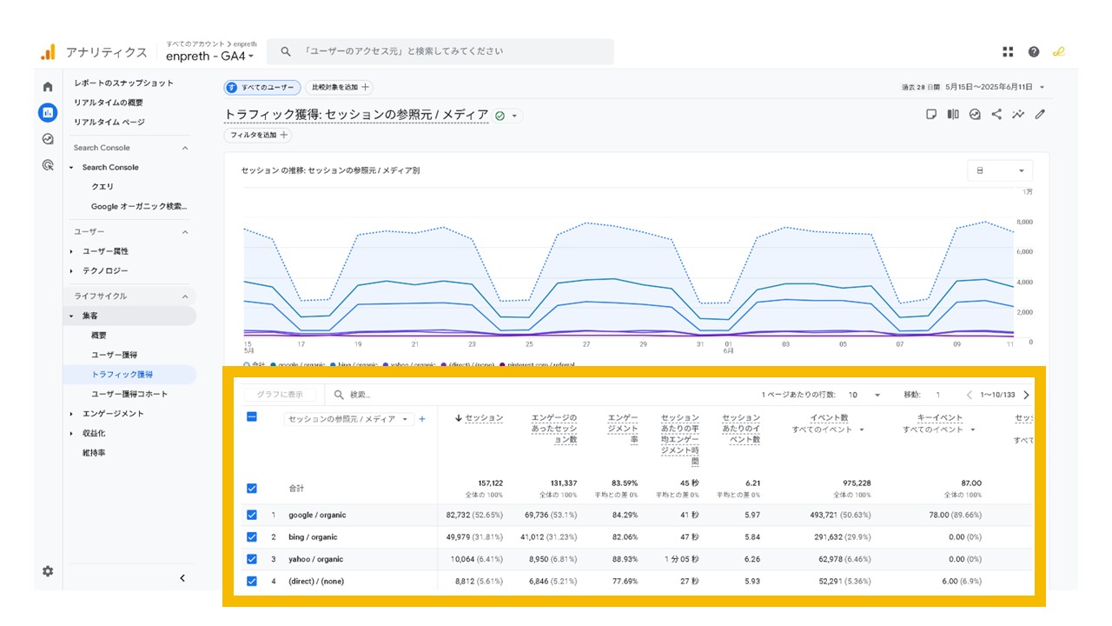Collapse the Search Console section
The width and height of the screenshot is (1112, 626).
[184, 148]
